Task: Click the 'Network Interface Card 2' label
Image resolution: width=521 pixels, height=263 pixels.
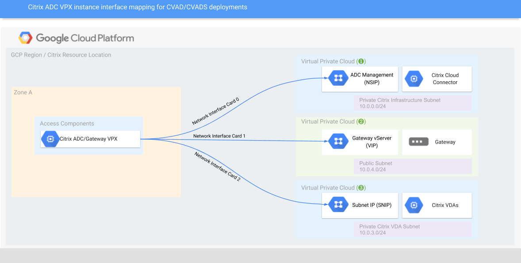Action: (x=217, y=166)
